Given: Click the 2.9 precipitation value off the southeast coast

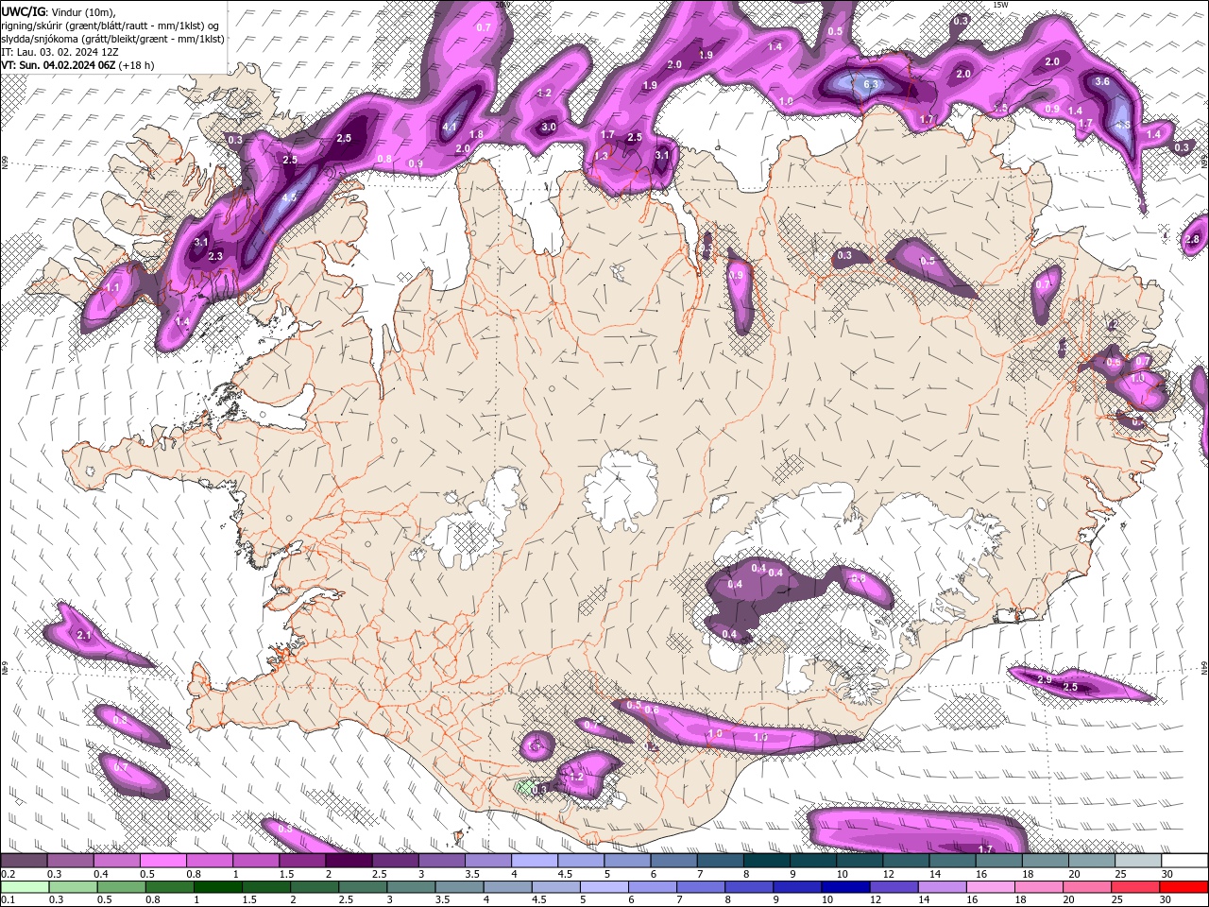Looking at the screenshot, I should point(1045,680).
